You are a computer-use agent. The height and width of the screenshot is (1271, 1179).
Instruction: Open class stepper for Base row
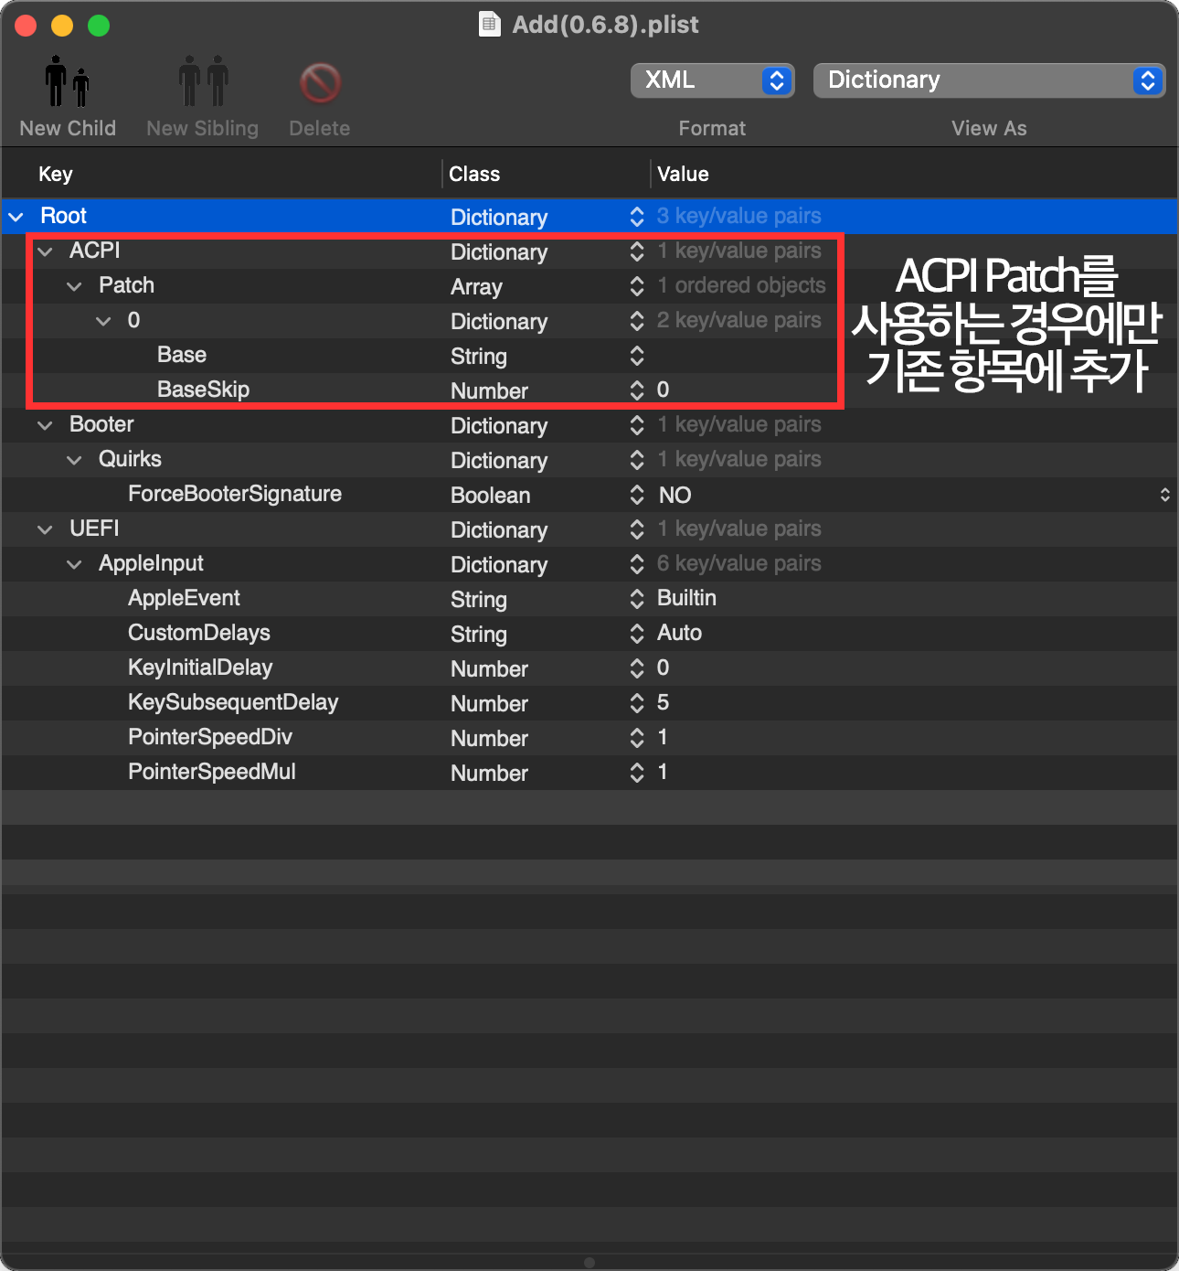(637, 356)
